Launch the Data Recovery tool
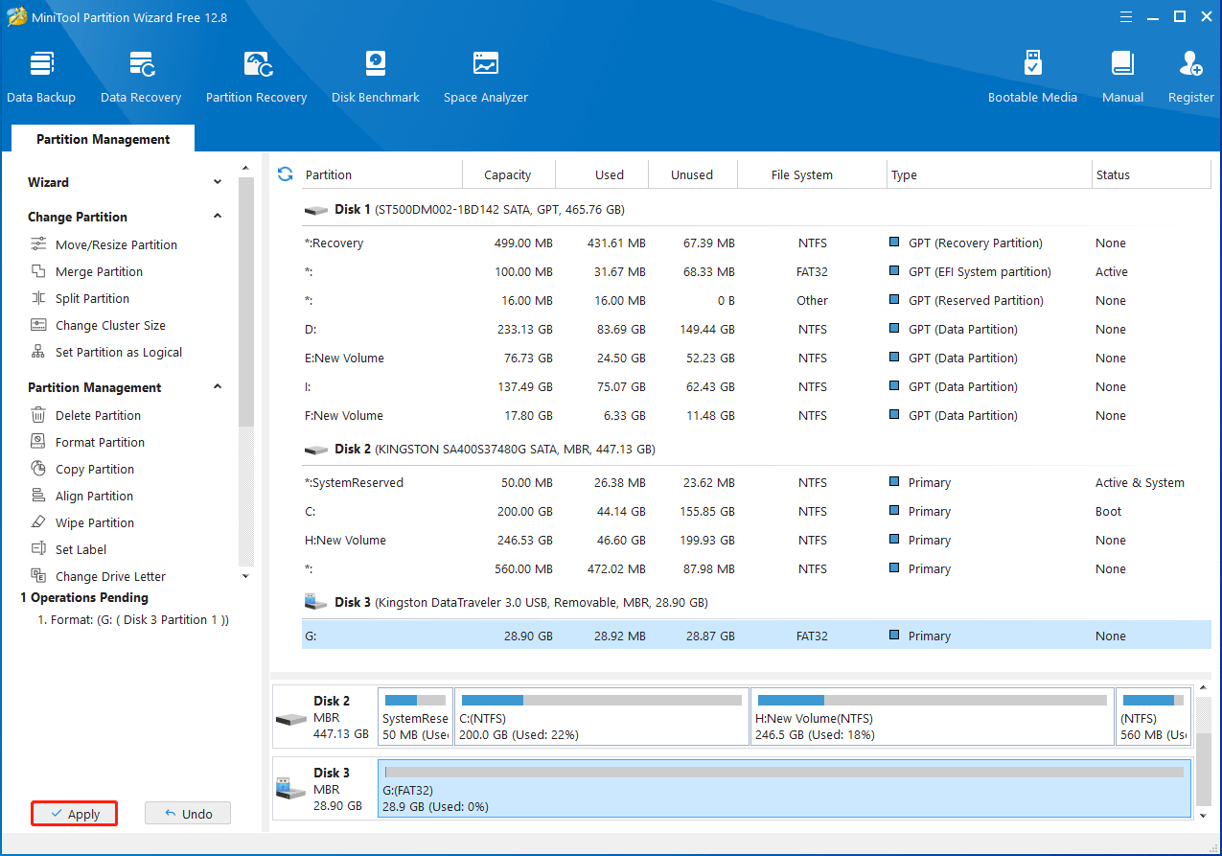This screenshot has width=1222, height=856. click(141, 77)
